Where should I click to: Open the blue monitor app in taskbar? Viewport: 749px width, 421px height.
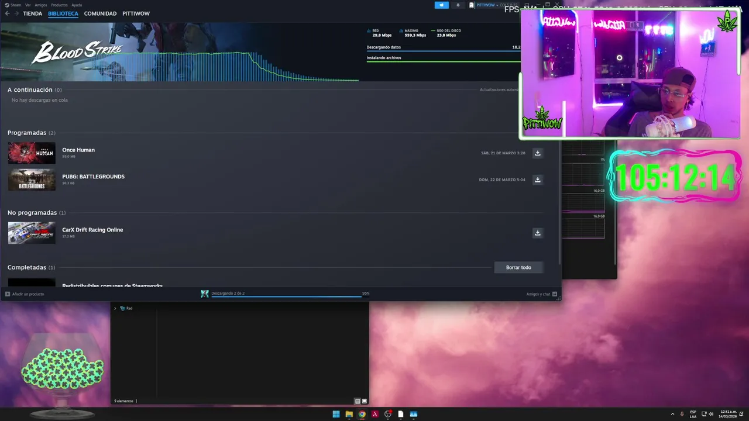click(x=414, y=414)
